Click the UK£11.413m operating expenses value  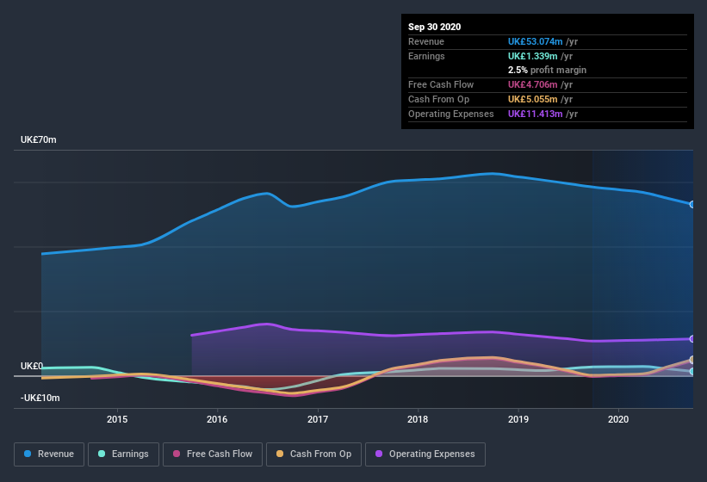[x=536, y=114]
